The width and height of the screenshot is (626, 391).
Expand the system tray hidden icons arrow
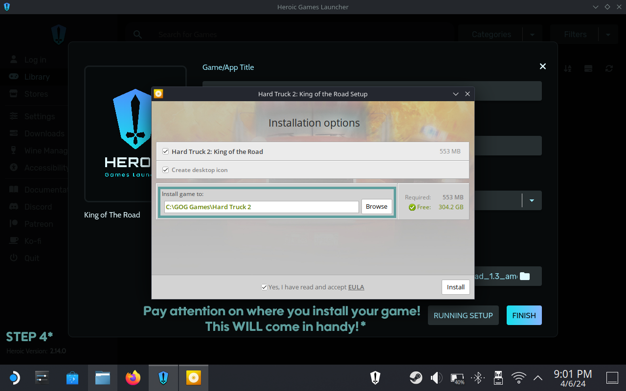pos(537,377)
